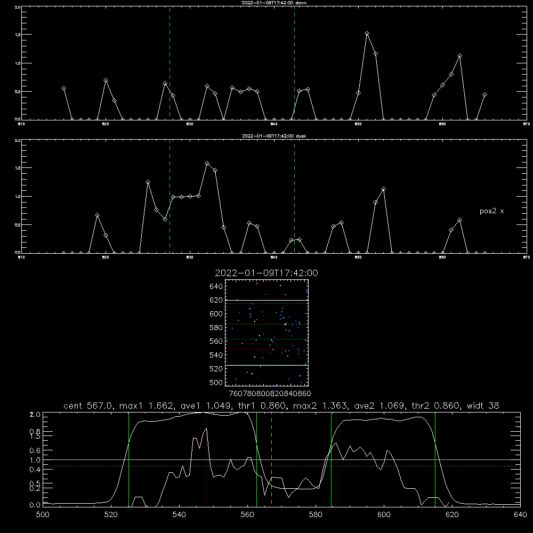Click the upper white solid line in scatter image

tap(266, 300)
